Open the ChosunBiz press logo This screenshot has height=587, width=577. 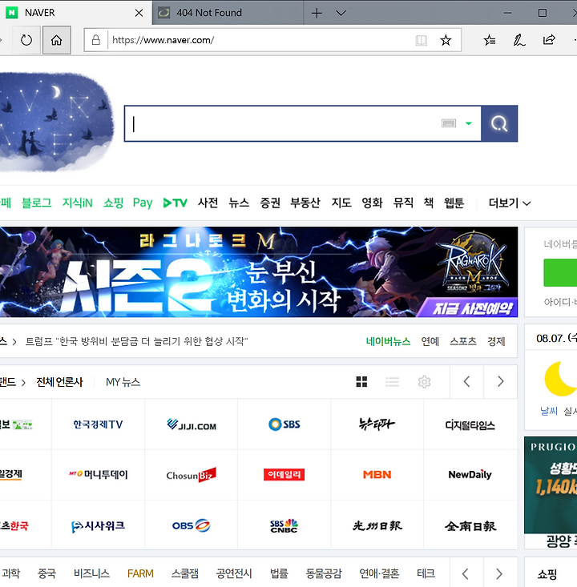pyautogui.click(x=191, y=475)
